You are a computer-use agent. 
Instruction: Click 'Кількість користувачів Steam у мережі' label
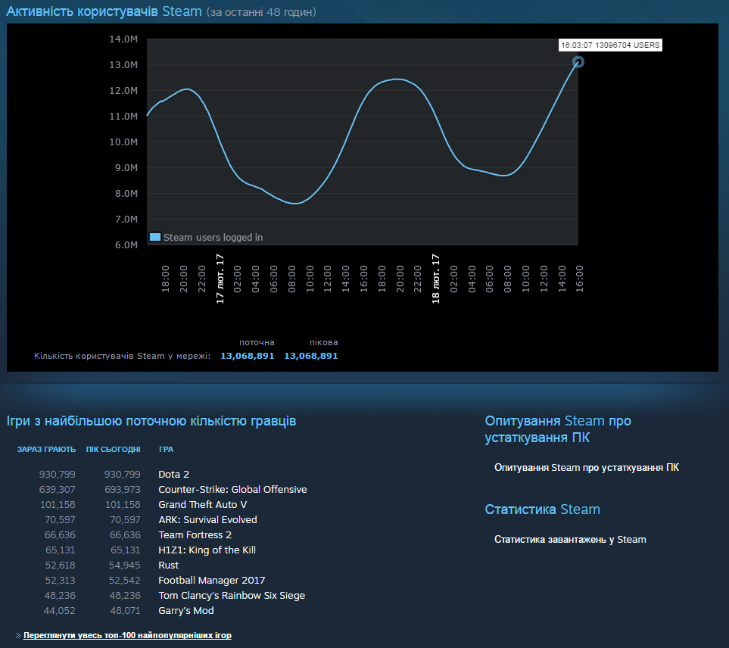click(x=123, y=356)
